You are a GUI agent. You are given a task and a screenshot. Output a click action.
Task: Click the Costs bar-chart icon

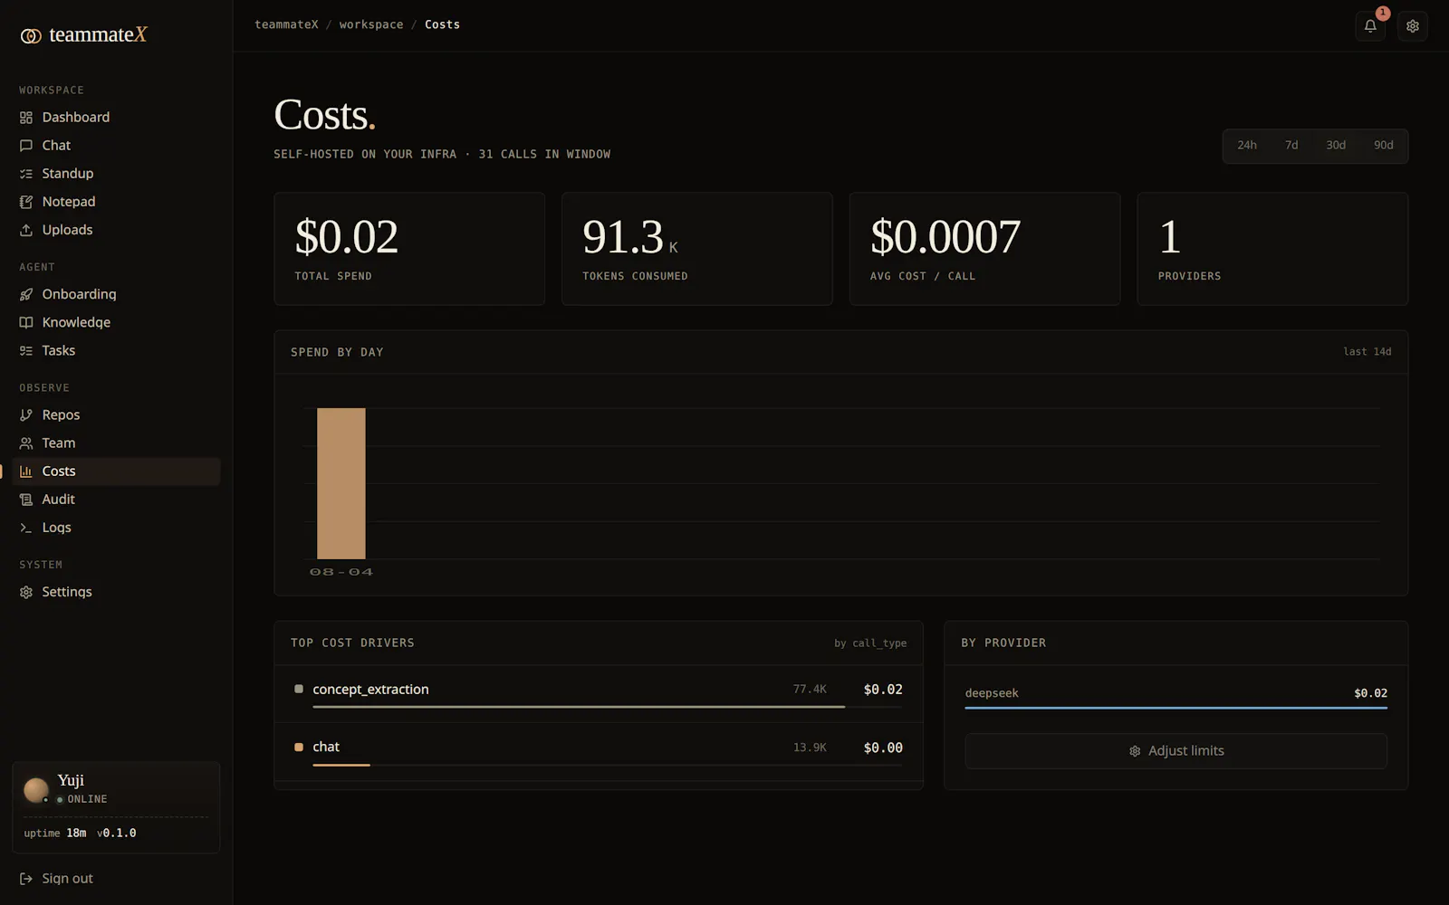tap(26, 472)
